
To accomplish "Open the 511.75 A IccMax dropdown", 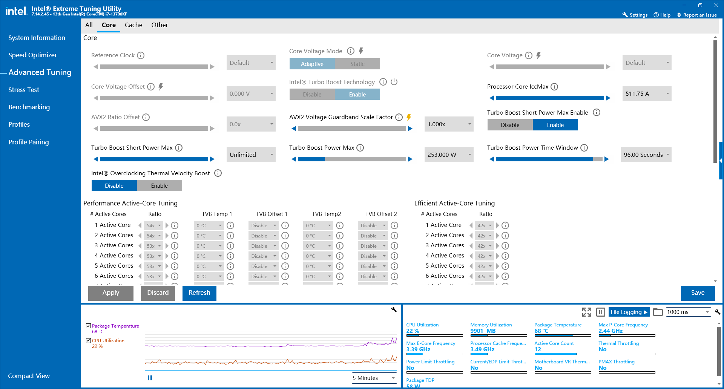I will (x=647, y=93).
